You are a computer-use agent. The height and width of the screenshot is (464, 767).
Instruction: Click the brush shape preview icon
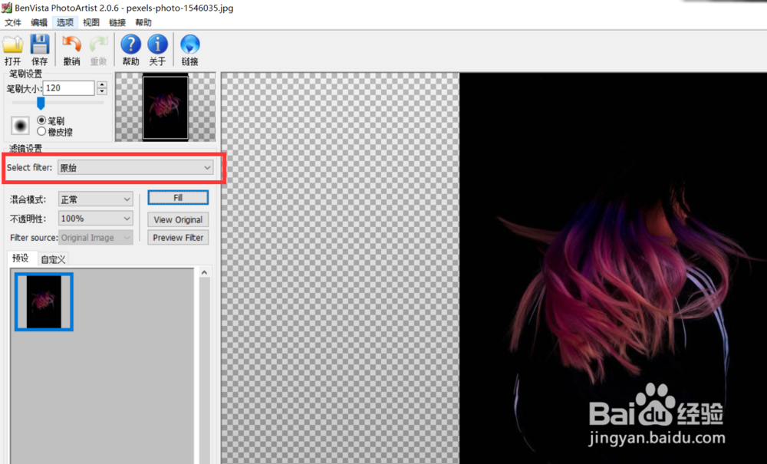coord(20,126)
